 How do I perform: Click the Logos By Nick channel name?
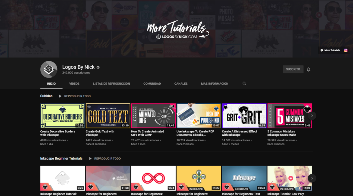coord(78,67)
